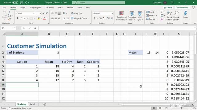Open the Format cells dropdown
Viewport: 197px width, 110px height.
tap(152, 19)
